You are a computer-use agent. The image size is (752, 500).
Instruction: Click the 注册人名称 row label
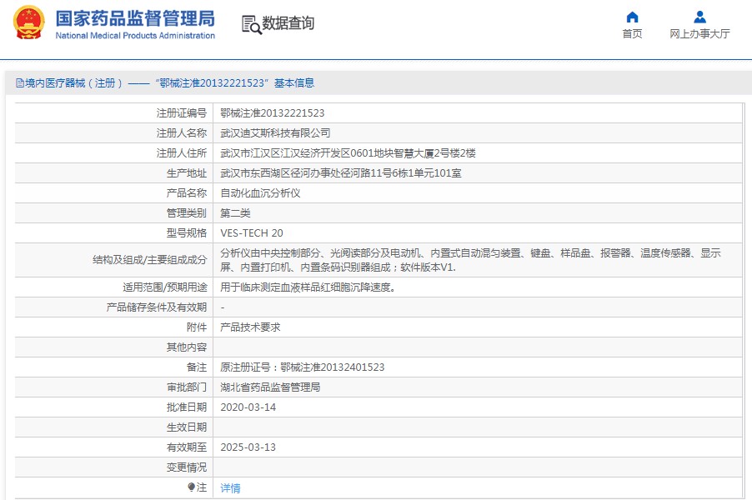tap(181, 133)
